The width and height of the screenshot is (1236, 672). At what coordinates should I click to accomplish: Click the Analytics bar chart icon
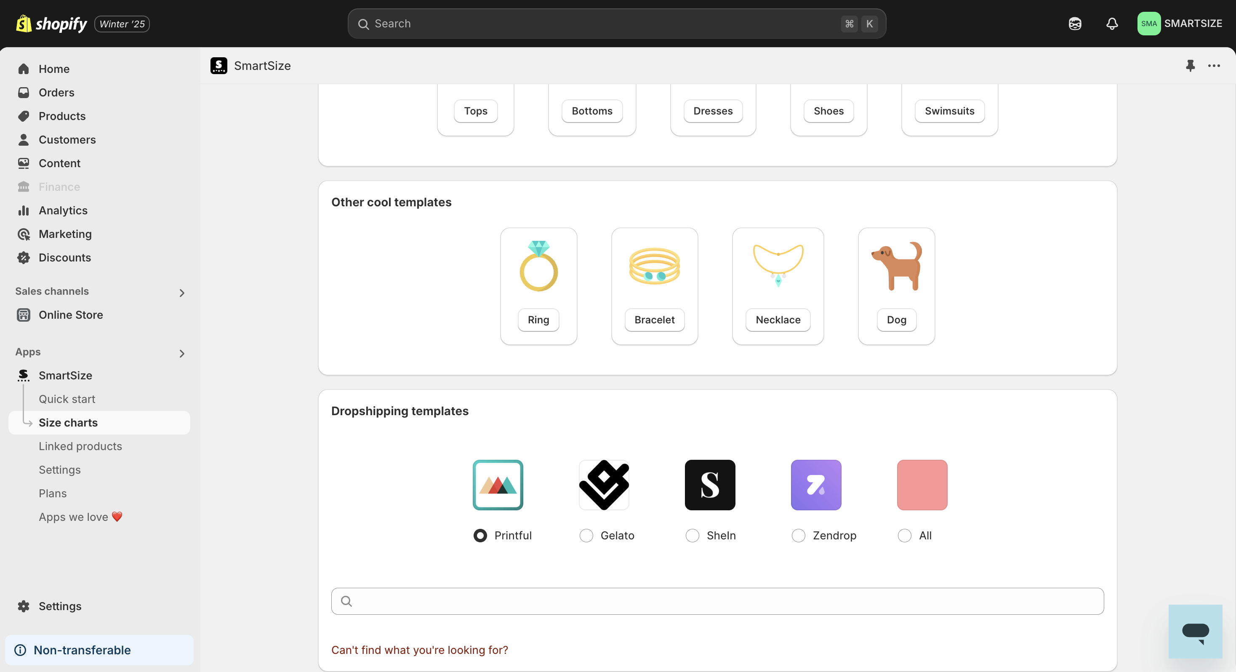[24, 210]
